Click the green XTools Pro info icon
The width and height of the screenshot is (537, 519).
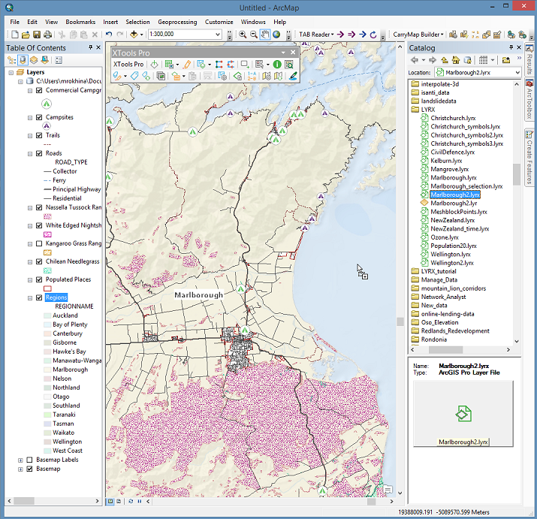click(277, 65)
